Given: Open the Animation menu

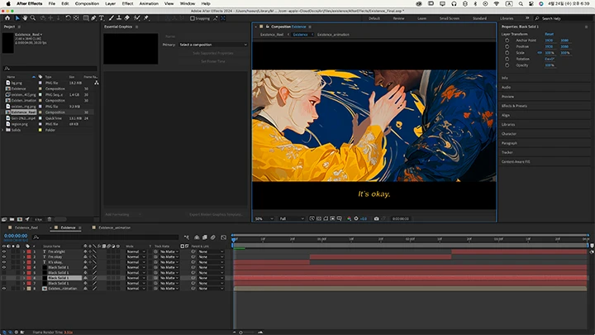Looking at the screenshot, I should [149, 3].
